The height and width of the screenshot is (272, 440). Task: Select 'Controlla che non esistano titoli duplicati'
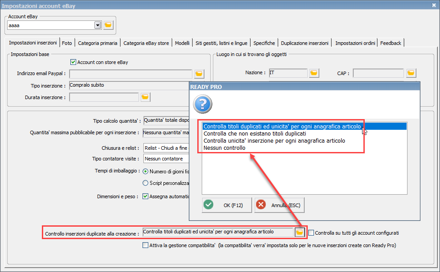[x=305, y=134]
